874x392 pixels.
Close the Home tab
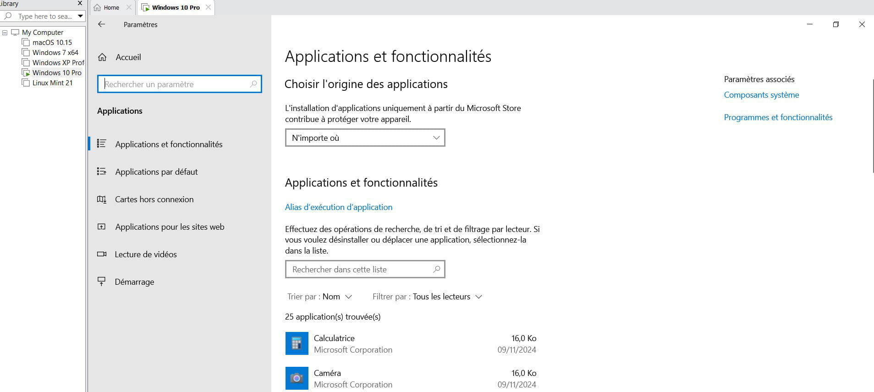pyautogui.click(x=129, y=7)
